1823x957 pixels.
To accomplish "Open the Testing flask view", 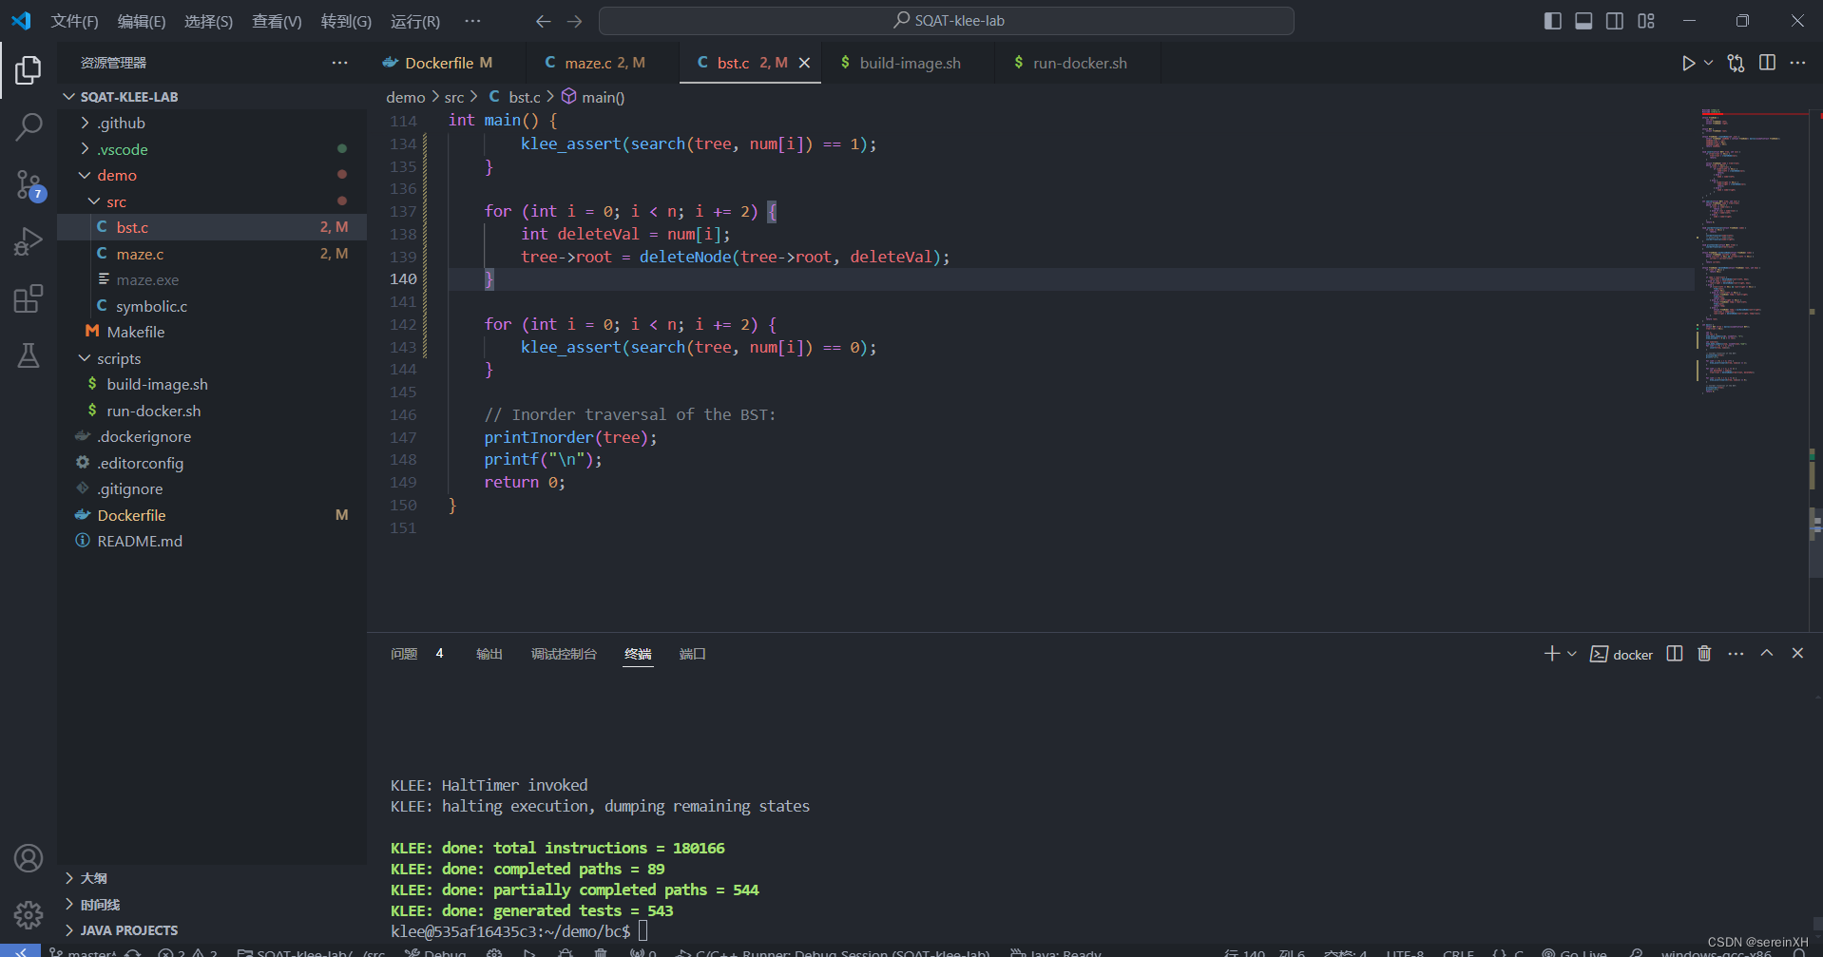I will 29,356.
